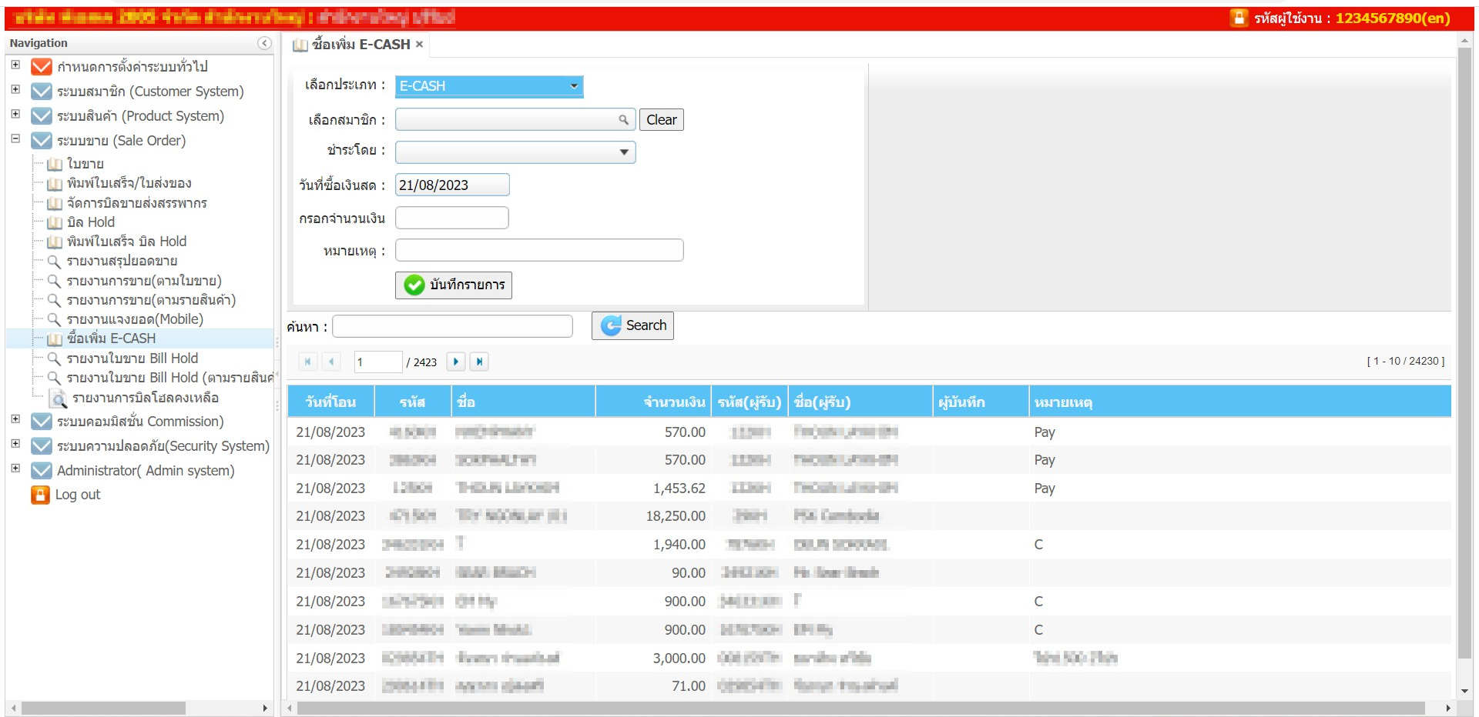
Task: Click the previous page arrow icon
Action: coord(331,362)
